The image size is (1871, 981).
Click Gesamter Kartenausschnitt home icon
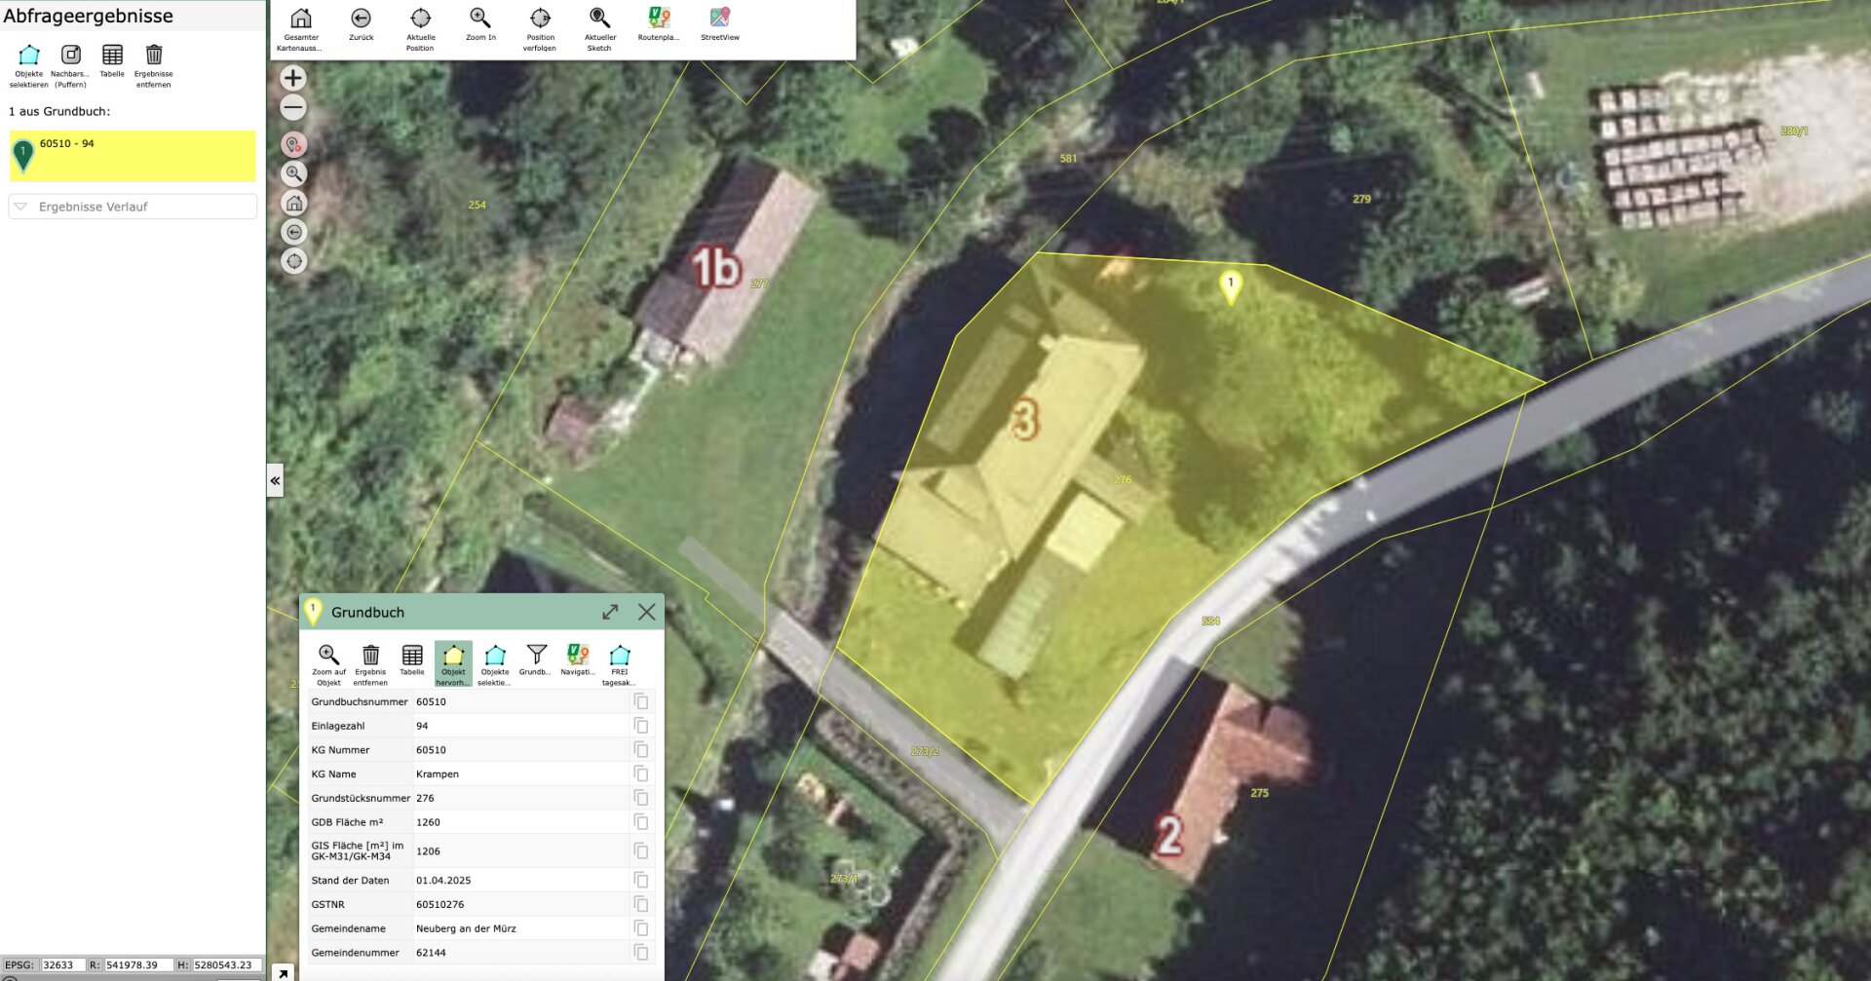click(301, 19)
